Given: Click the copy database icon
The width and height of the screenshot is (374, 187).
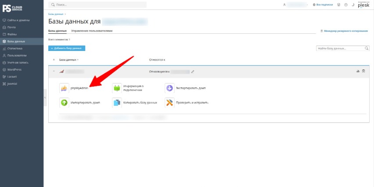Looking at the screenshot, I should tap(117, 103).
